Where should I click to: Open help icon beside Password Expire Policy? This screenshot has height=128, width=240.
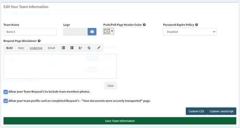pos(196,25)
